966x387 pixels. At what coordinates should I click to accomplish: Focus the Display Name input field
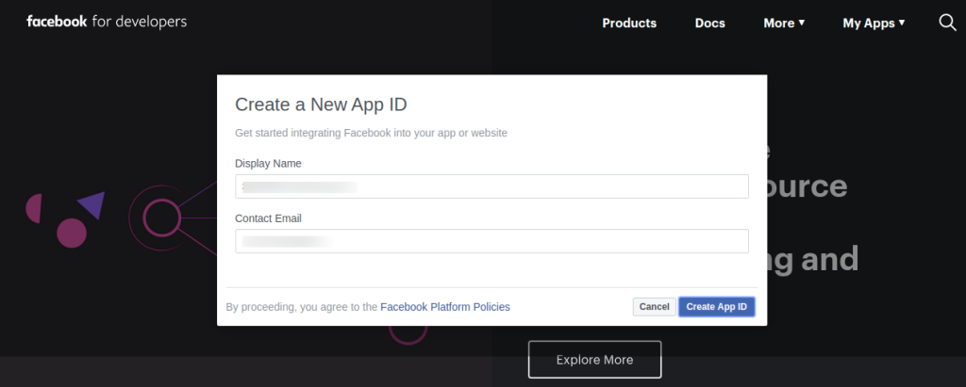(x=491, y=186)
